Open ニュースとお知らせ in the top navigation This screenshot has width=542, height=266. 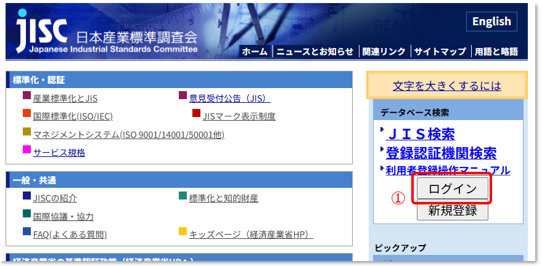tap(315, 52)
